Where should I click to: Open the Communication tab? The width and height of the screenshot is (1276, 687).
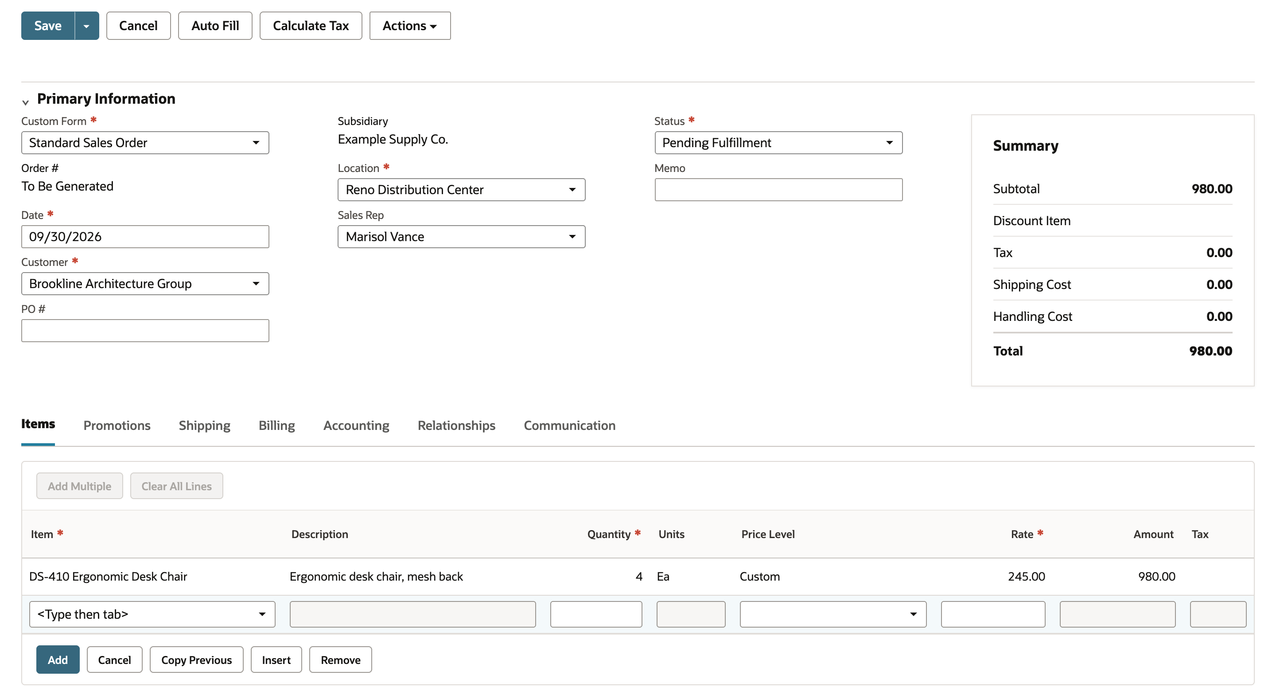[x=570, y=425]
